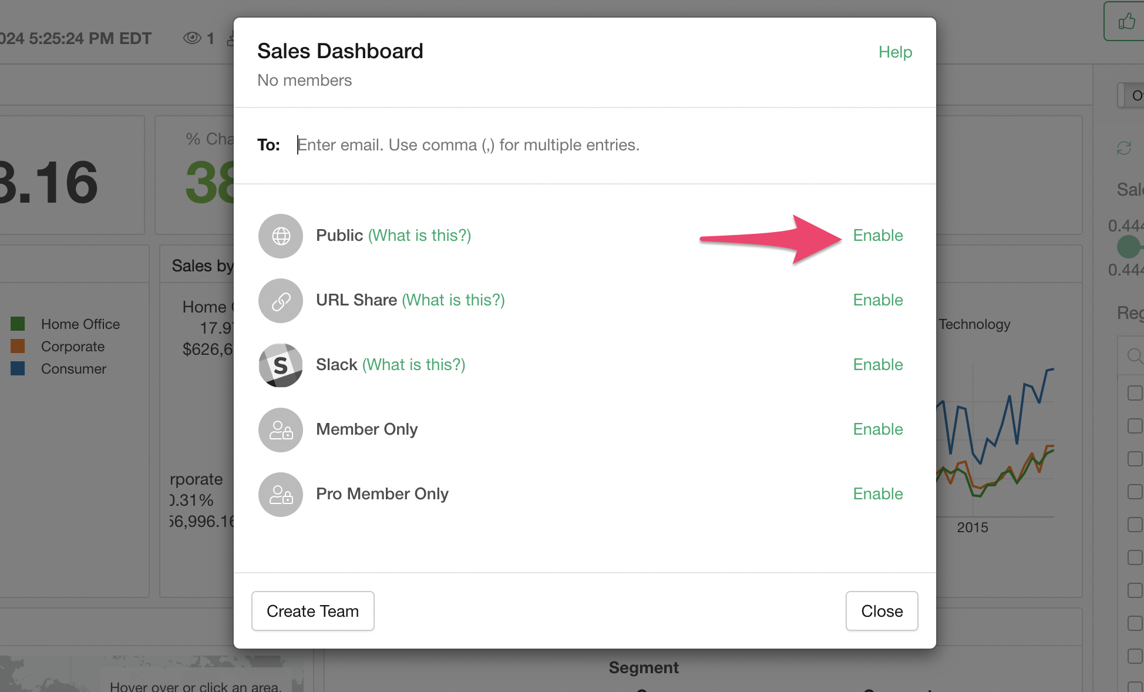Click the Public globe icon
Image resolution: width=1144 pixels, height=692 pixels.
pyautogui.click(x=281, y=236)
